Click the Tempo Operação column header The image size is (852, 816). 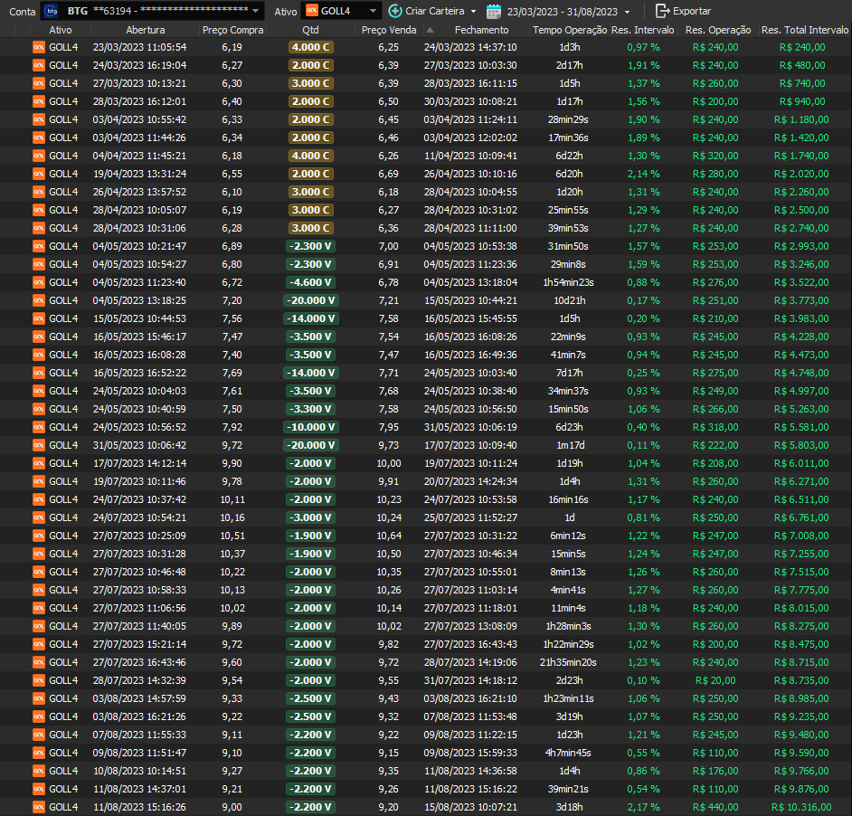pos(570,30)
